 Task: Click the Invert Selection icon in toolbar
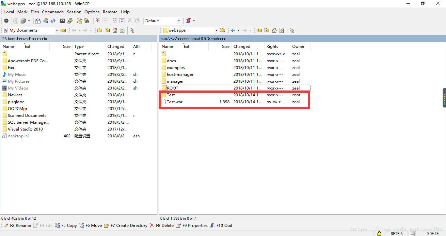click(x=122, y=21)
